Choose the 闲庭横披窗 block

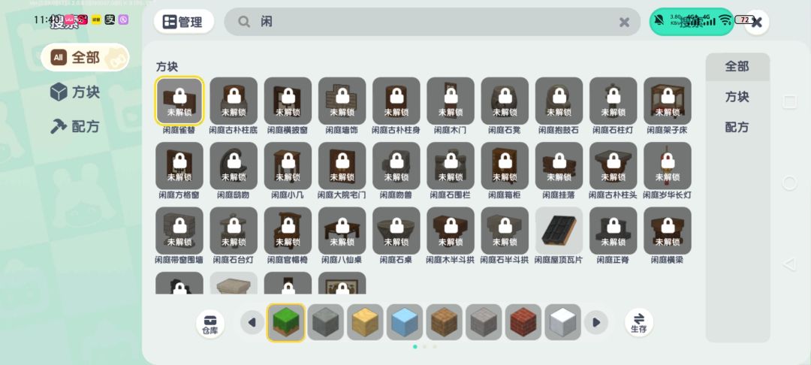288,101
